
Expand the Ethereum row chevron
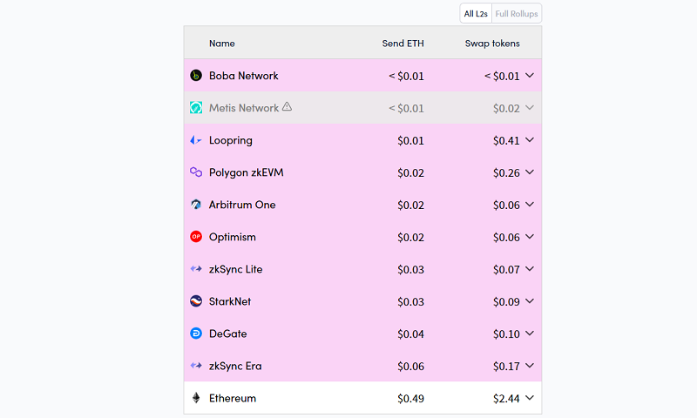click(530, 398)
